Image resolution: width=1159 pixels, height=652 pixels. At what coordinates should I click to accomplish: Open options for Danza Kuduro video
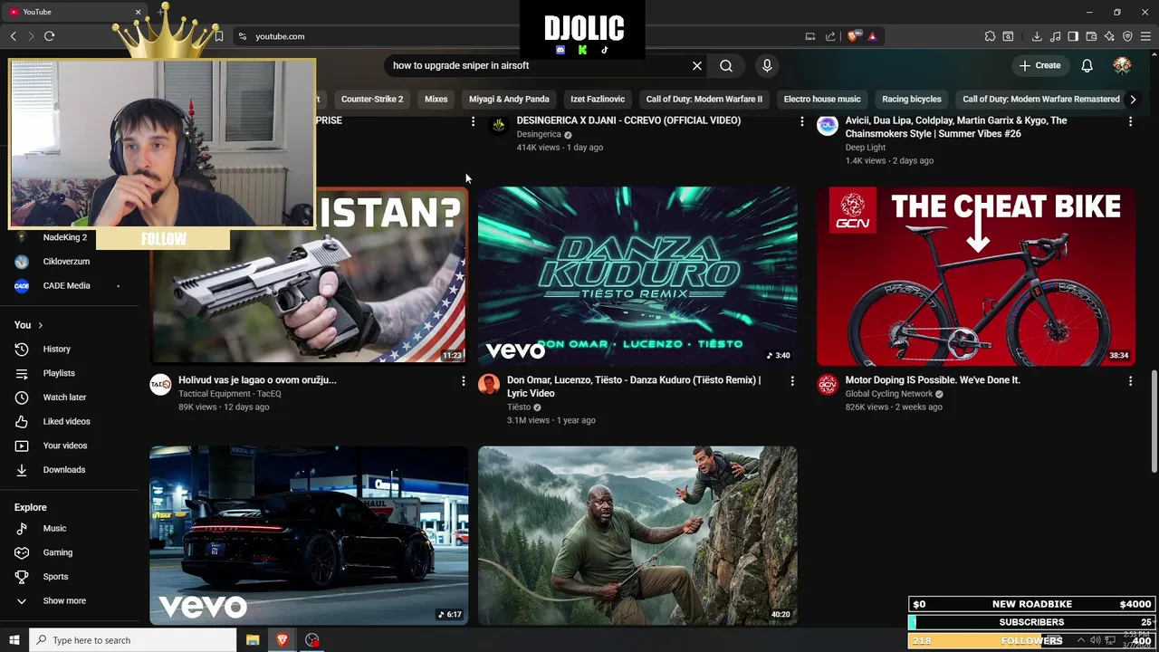792,381
